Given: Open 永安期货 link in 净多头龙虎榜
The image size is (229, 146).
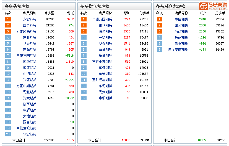Looking at the screenshot, I should point(30,19).
